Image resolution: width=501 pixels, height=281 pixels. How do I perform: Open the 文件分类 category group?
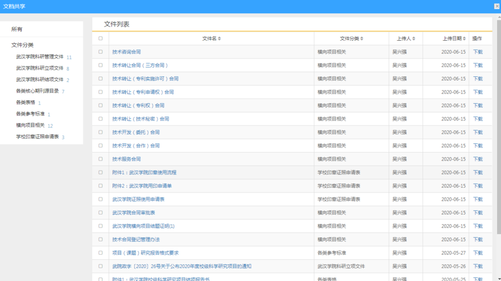pos(22,45)
